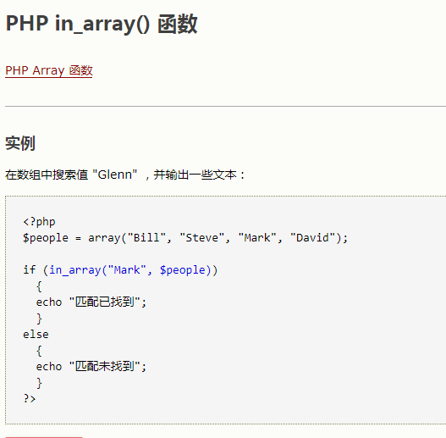Viewport: 446px width, 438px height.
Task: Click the $people = array line
Action: 185,238
